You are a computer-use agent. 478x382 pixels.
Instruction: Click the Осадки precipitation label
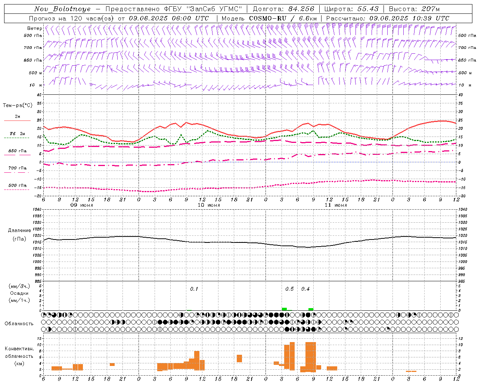[19, 293]
